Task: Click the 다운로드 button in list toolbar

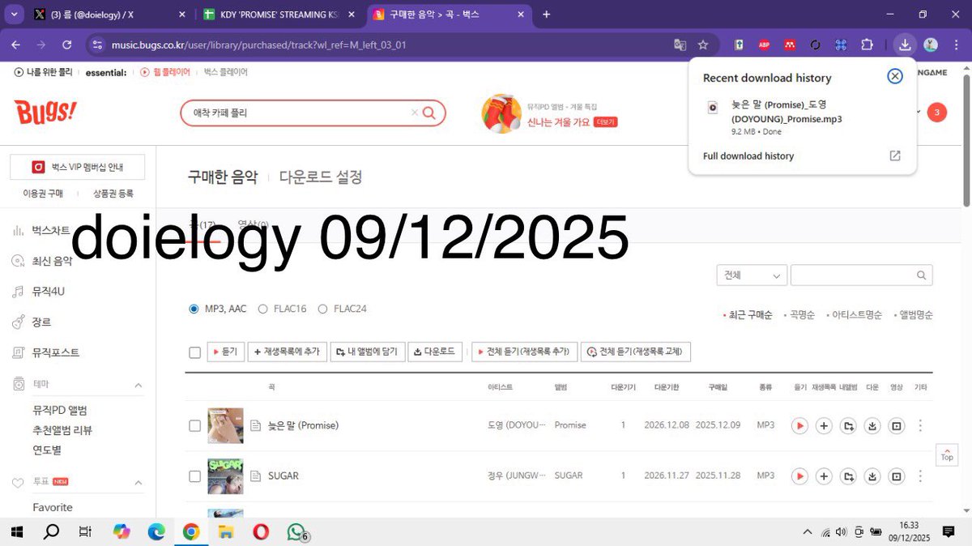Action: pyautogui.click(x=435, y=352)
